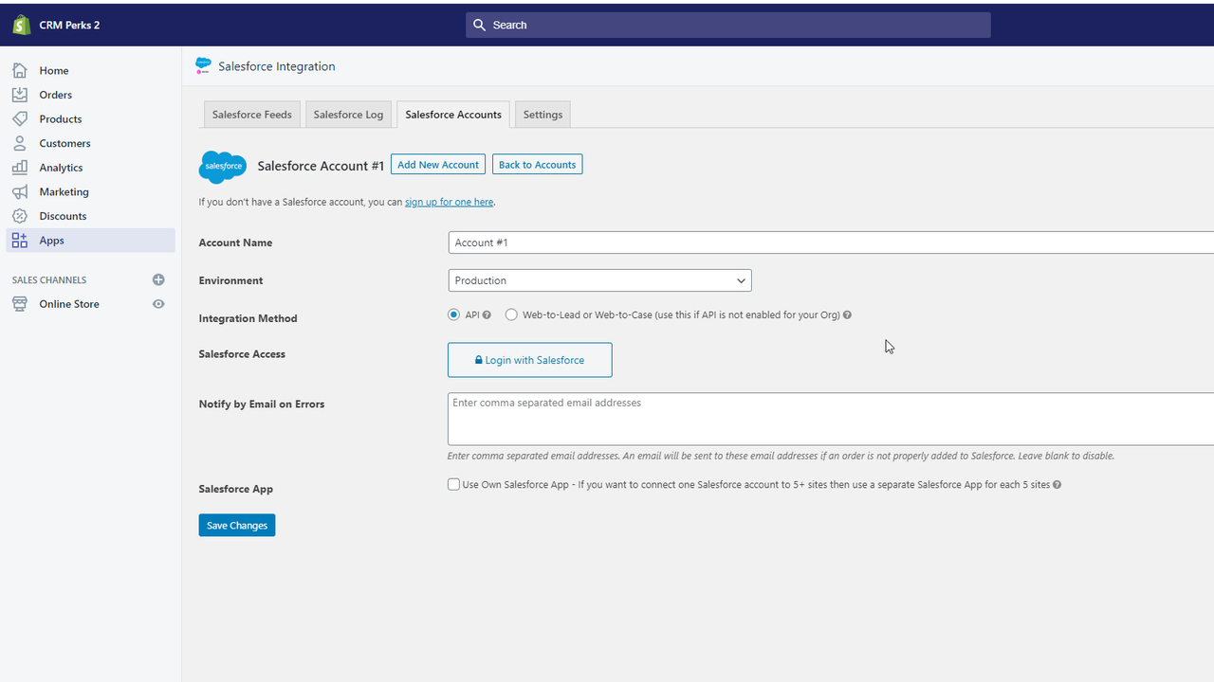Open the Home icon in sidebar
This screenshot has width=1214, height=682.
(19, 70)
